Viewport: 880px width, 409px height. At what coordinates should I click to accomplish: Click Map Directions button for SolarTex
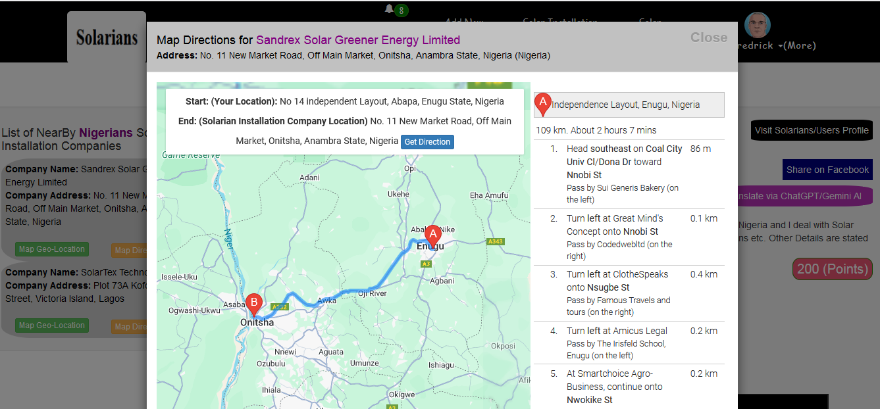click(129, 326)
